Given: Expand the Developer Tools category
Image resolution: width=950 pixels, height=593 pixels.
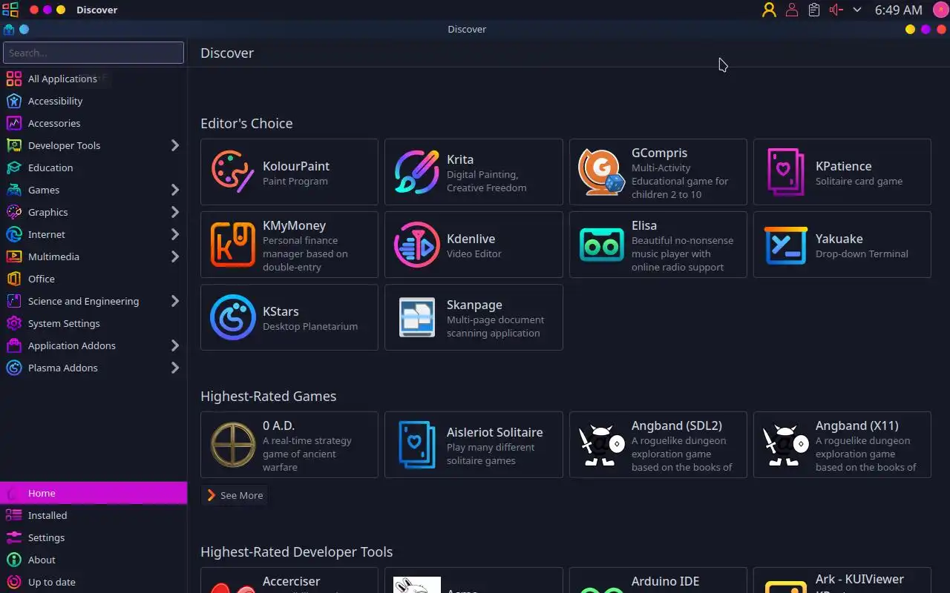Looking at the screenshot, I should (175, 145).
